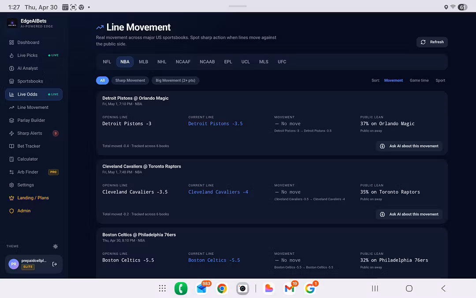
Task: Switch to the EPL tab
Action: pos(228,62)
